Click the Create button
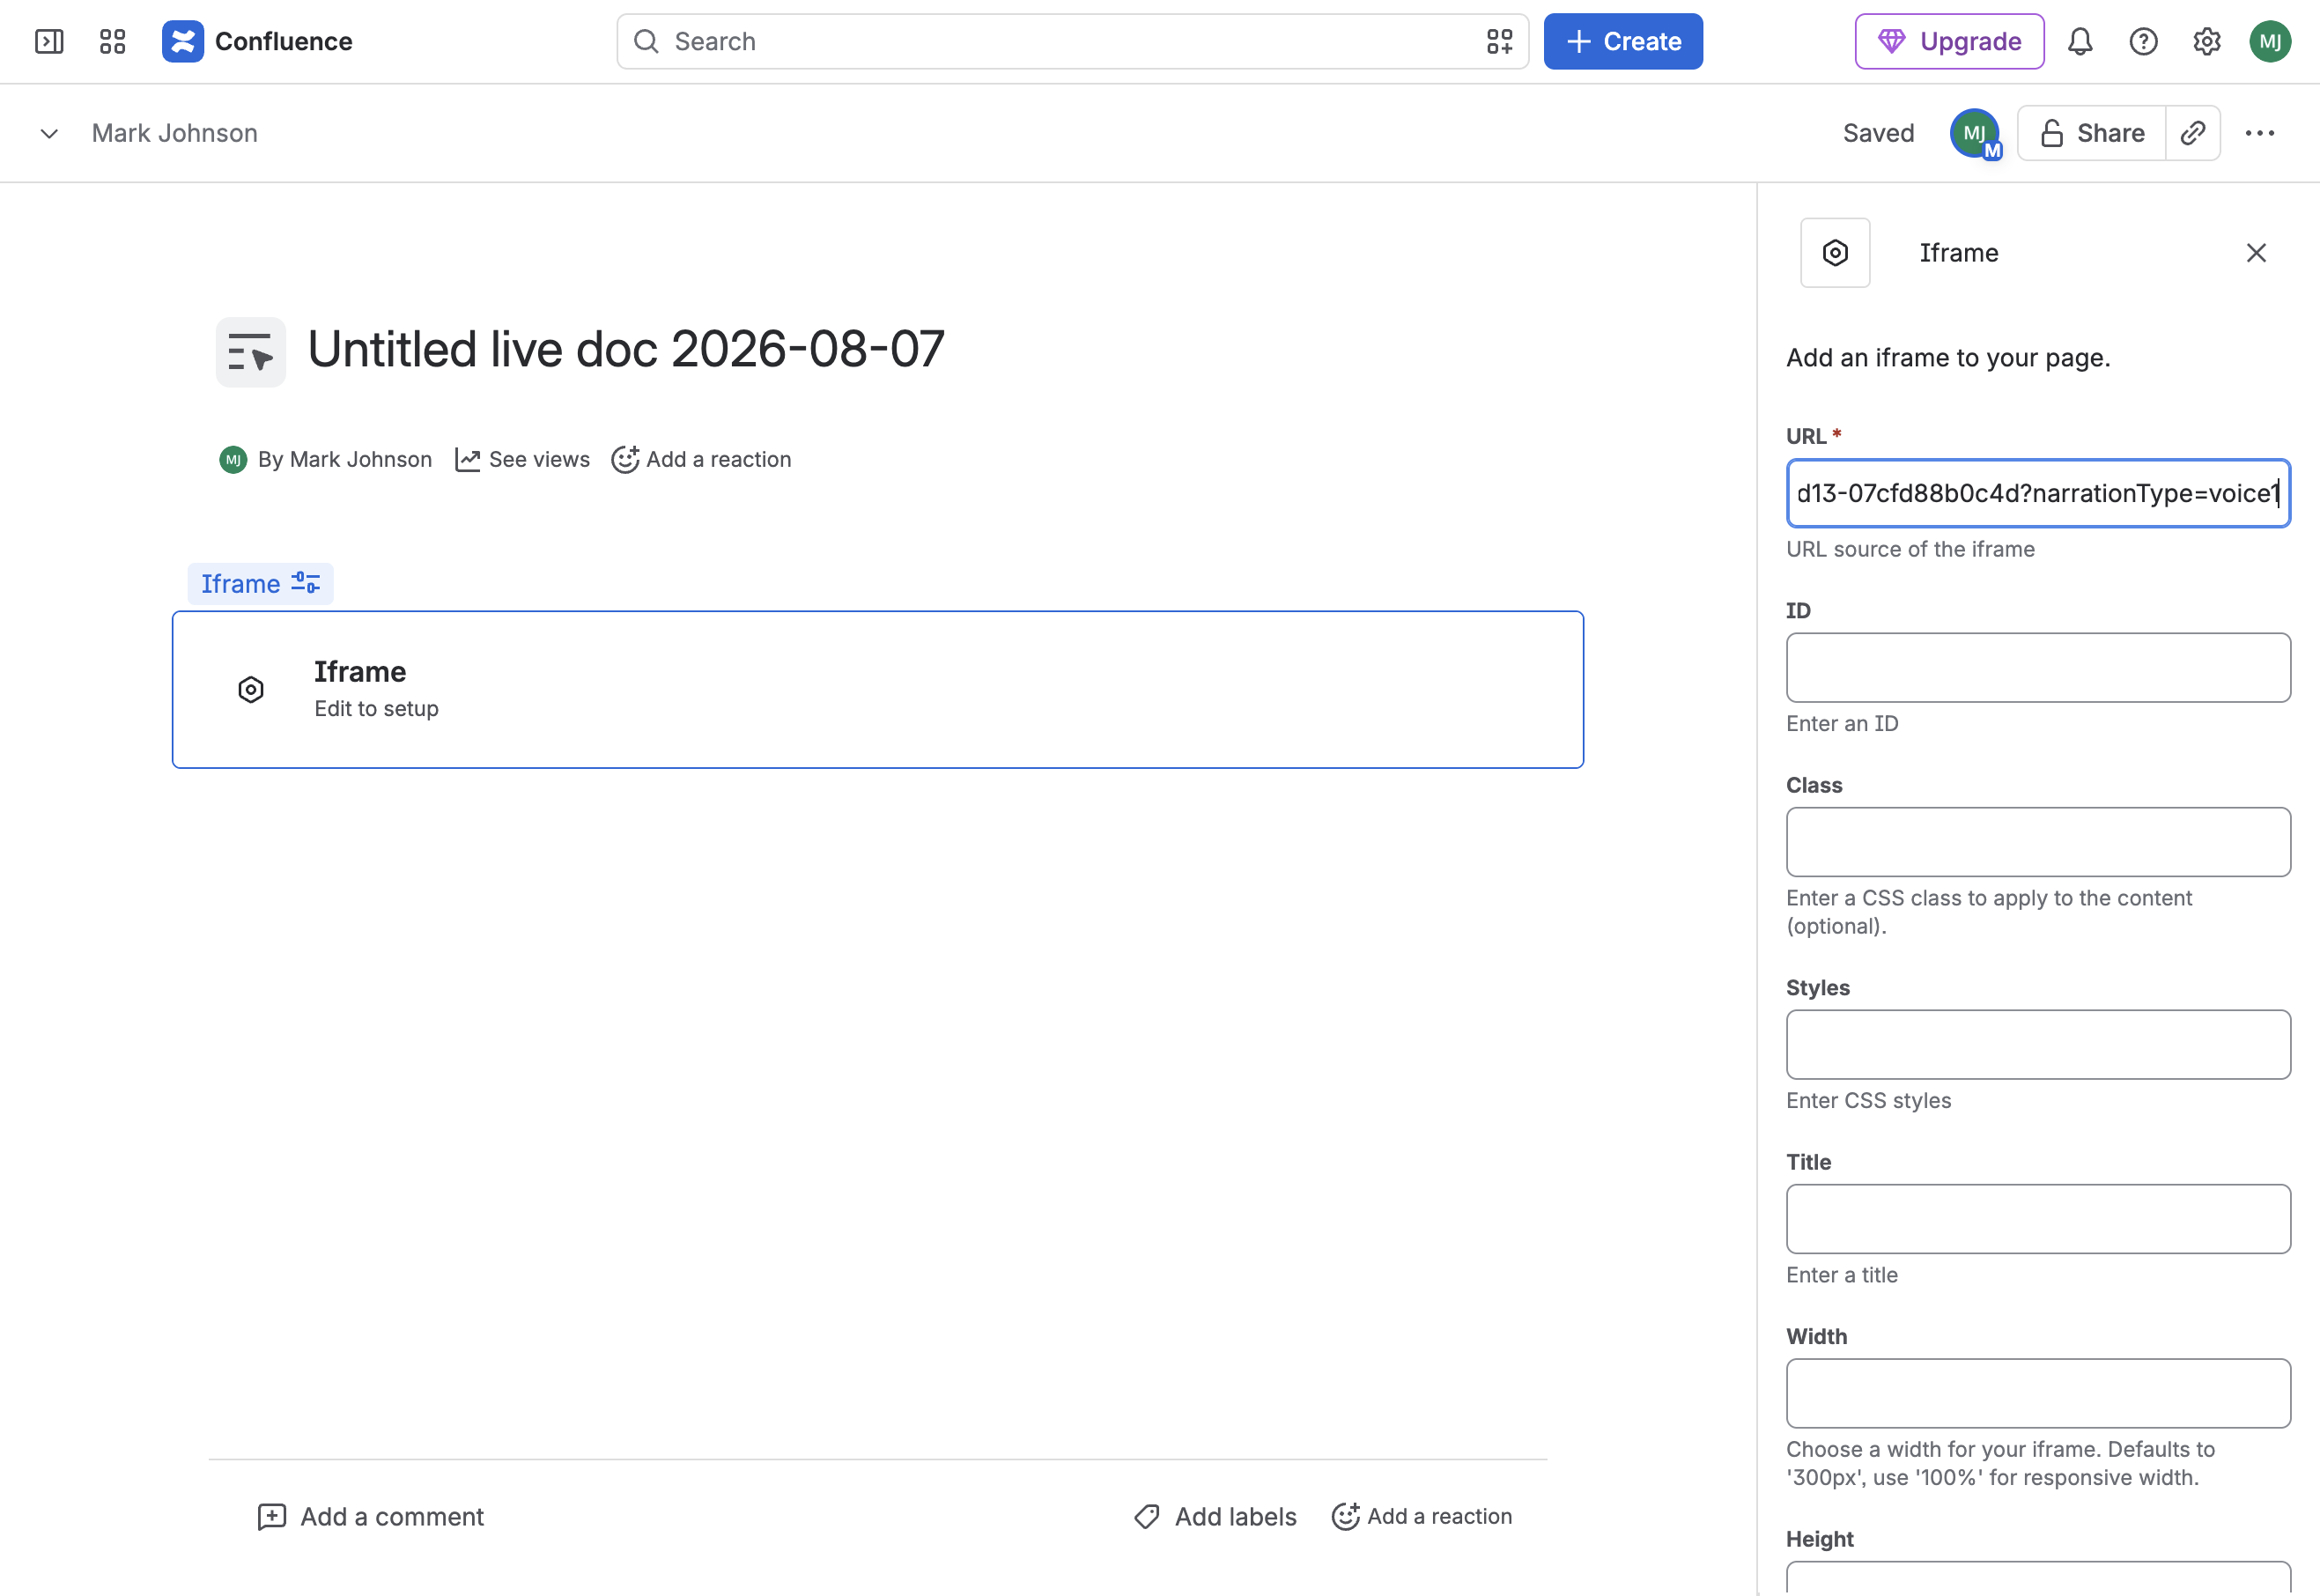The width and height of the screenshot is (2320, 1596). click(x=1623, y=41)
